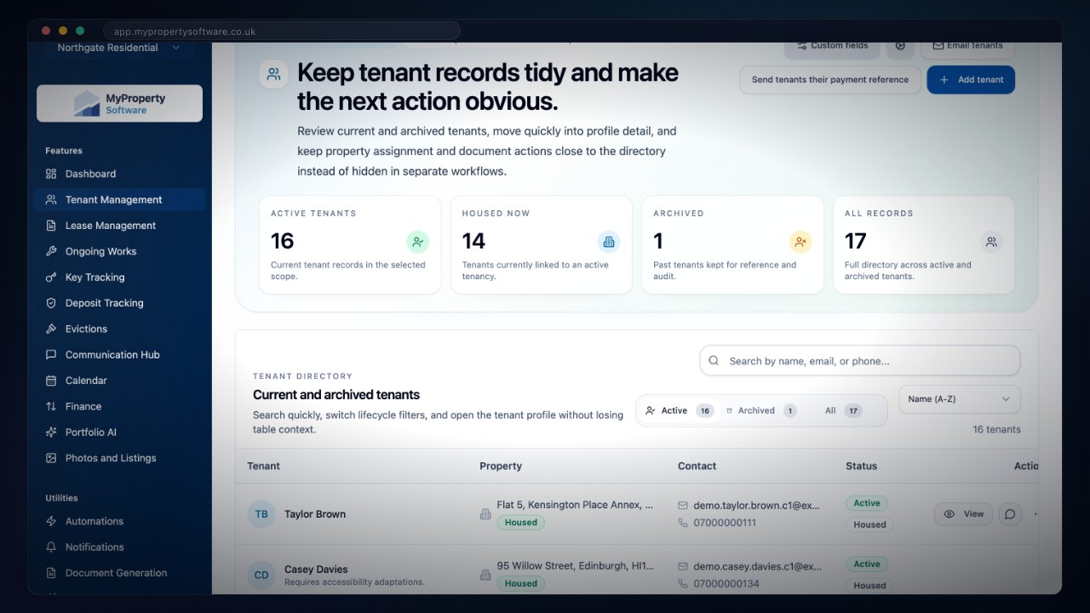Select the Deposit Tracking shield icon
1090x613 pixels.
coord(51,303)
